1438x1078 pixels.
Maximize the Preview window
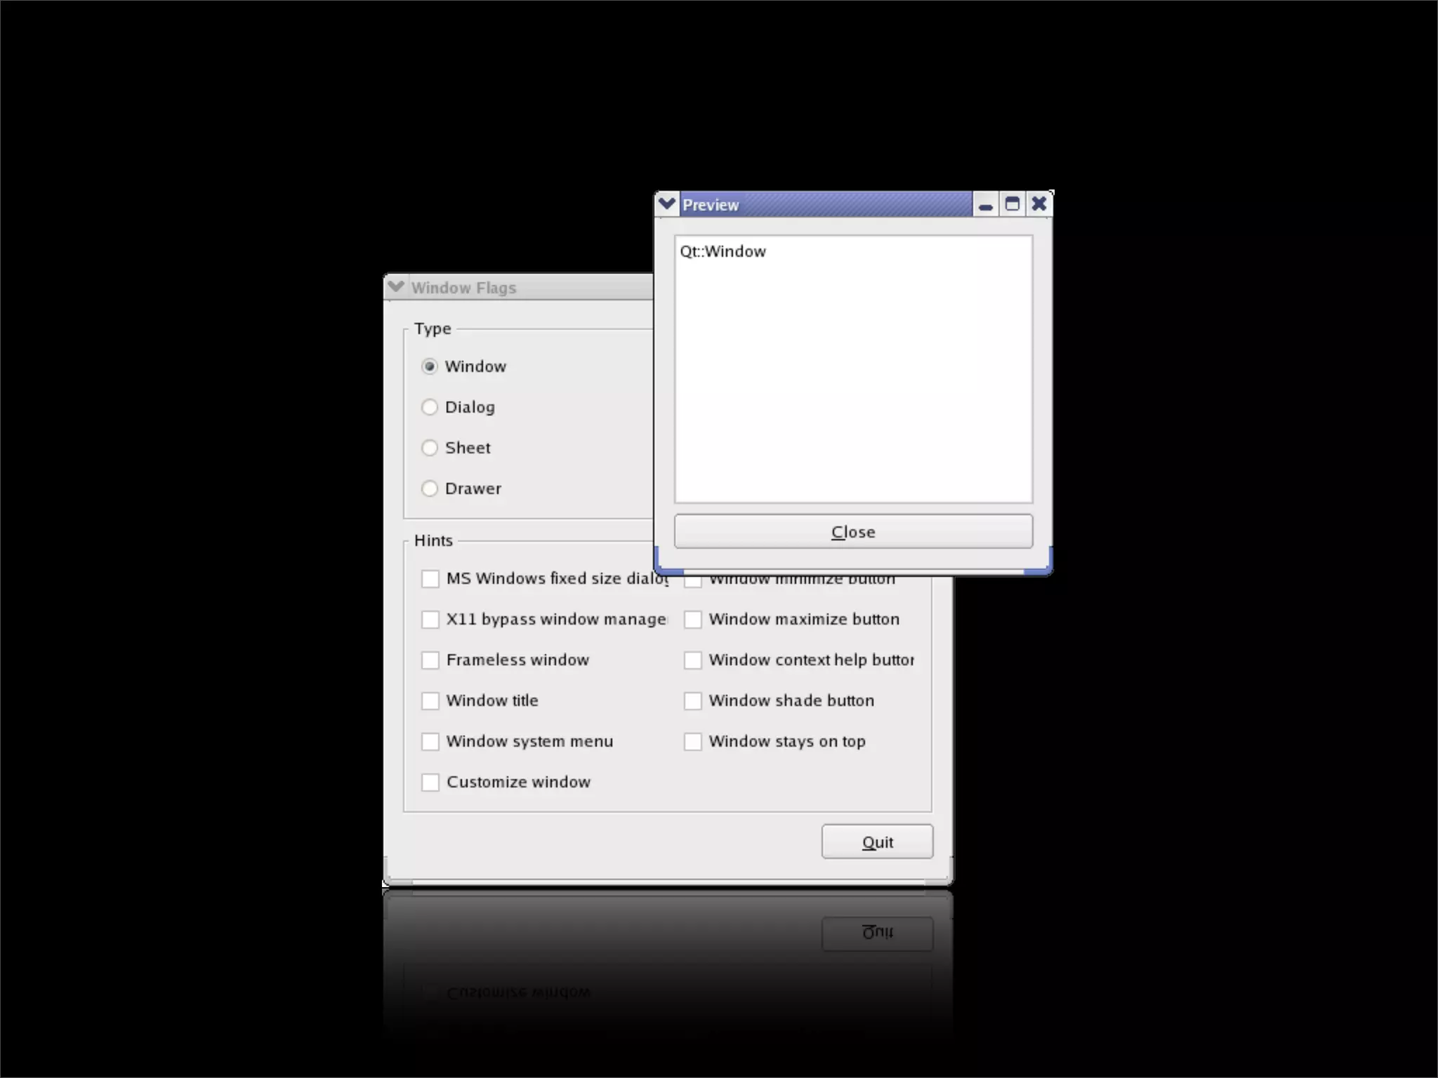[1012, 204]
